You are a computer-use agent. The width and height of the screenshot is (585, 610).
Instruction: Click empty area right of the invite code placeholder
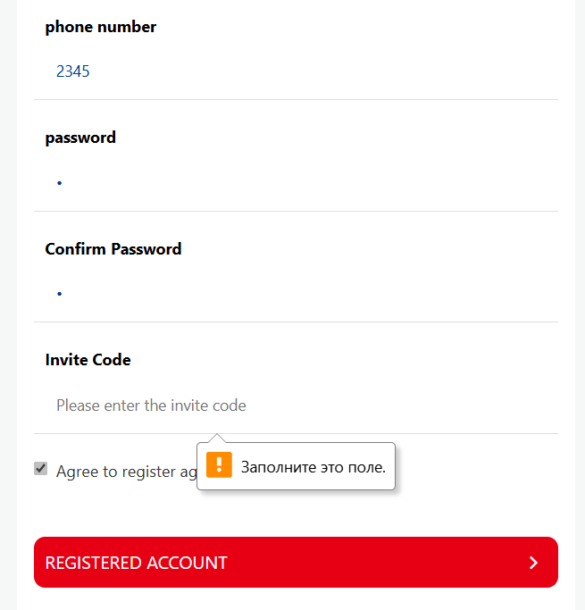click(402, 405)
